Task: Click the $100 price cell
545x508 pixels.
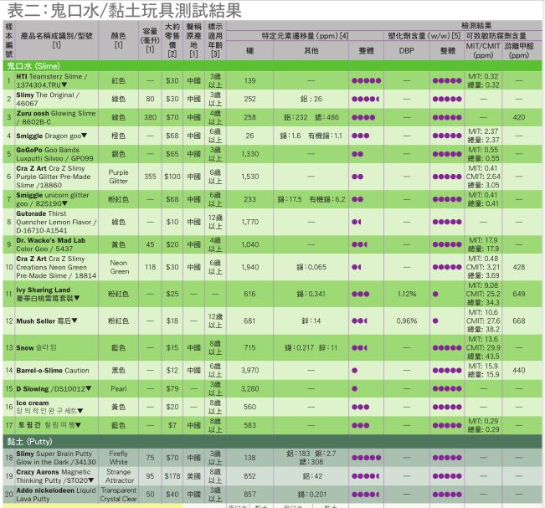Action: click(172, 177)
